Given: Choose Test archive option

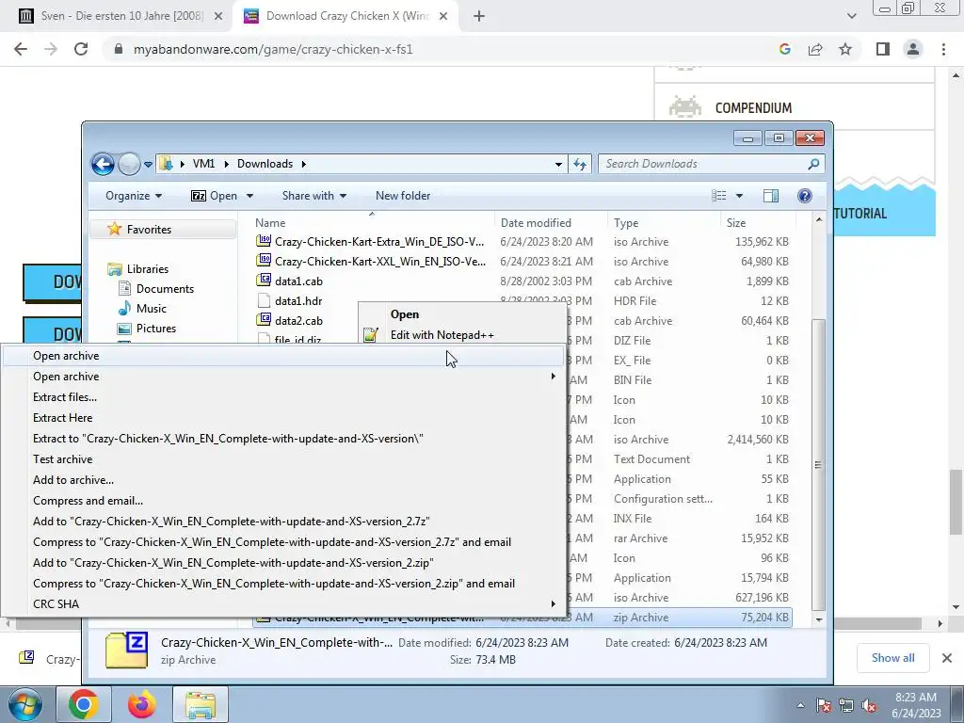Looking at the screenshot, I should (282, 459).
